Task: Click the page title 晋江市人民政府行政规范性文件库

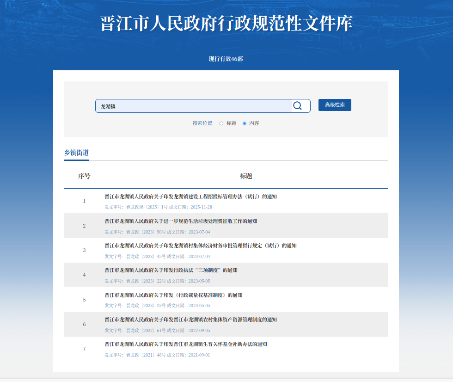Action: [x=226, y=24]
